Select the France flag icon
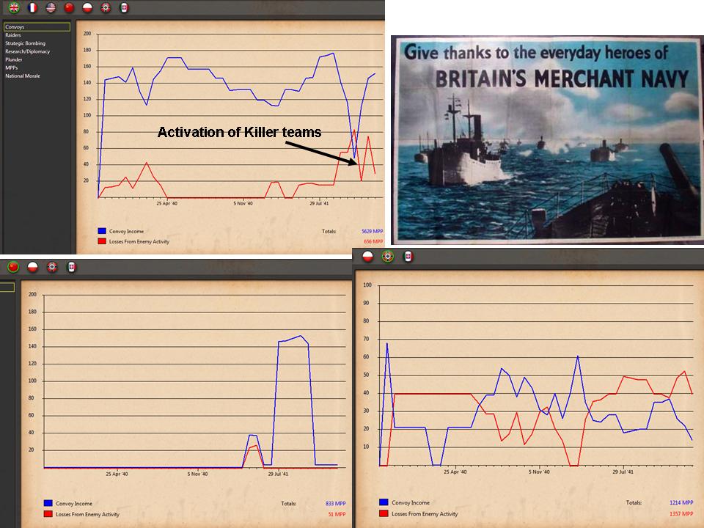Viewport: 704px width, 528px height. pos(32,7)
